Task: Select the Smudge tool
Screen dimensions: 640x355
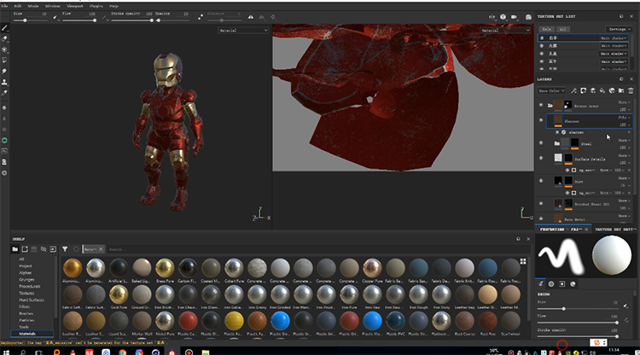Action: 5,72
